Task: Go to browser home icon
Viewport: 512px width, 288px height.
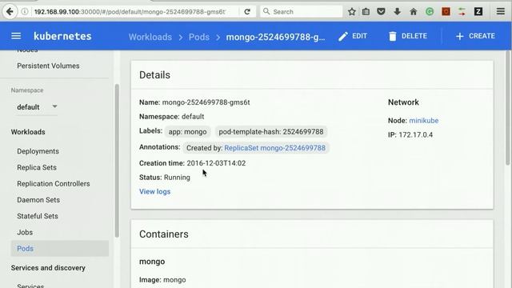Action: tap(414, 12)
